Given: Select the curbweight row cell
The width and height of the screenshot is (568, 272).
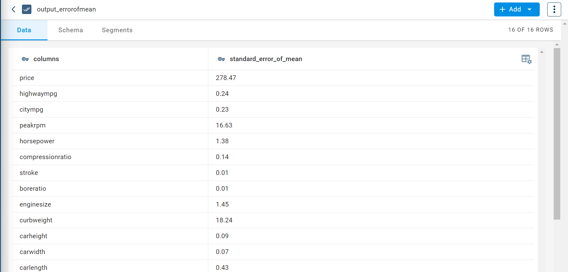Looking at the screenshot, I should 110,220.
